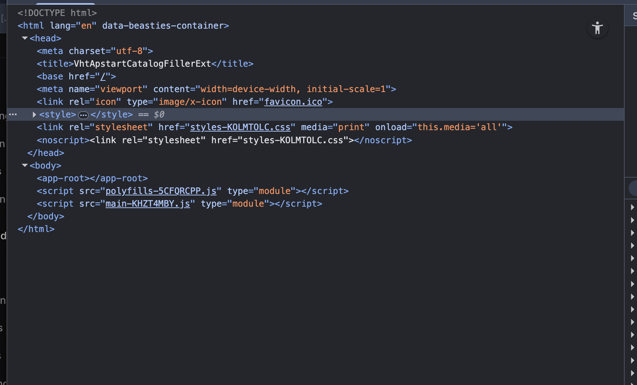Collapse the body element
The width and height of the screenshot is (637, 385).
[x=25, y=165]
